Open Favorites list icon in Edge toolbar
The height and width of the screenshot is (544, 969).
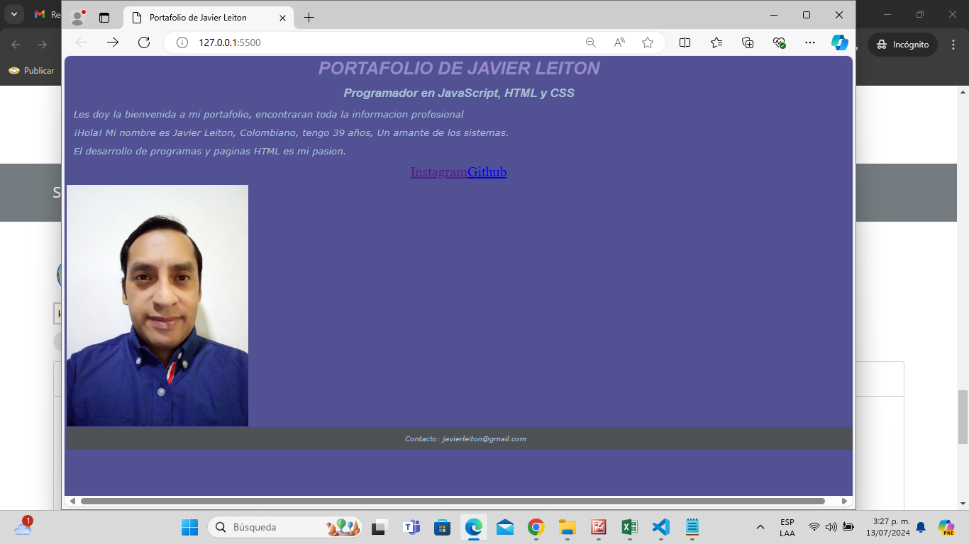[716, 42]
